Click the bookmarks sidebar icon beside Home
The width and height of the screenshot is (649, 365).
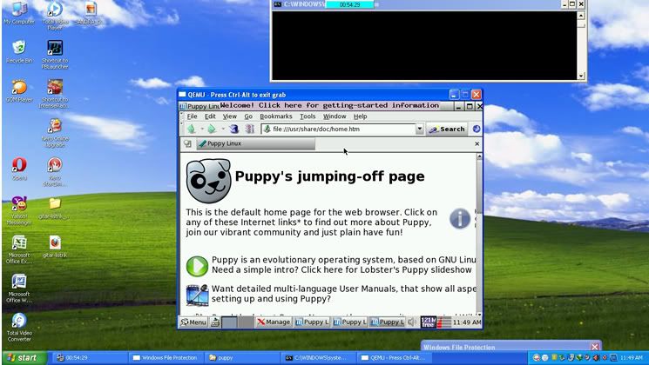tap(250, 129)
